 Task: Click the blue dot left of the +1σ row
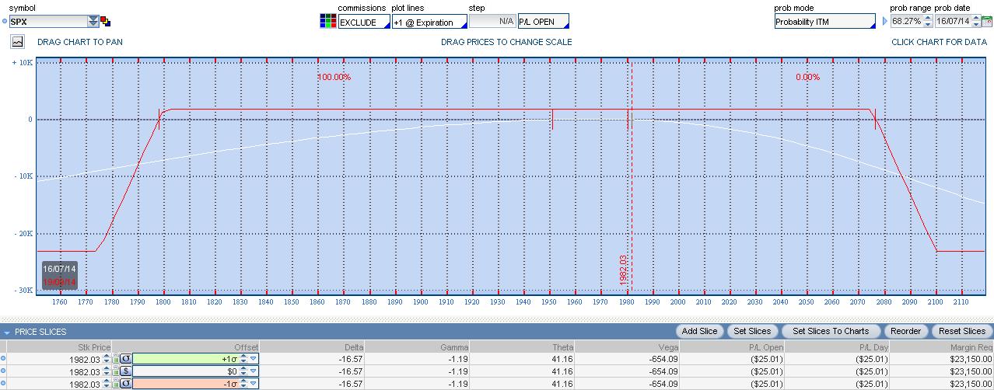click(3, 359)
